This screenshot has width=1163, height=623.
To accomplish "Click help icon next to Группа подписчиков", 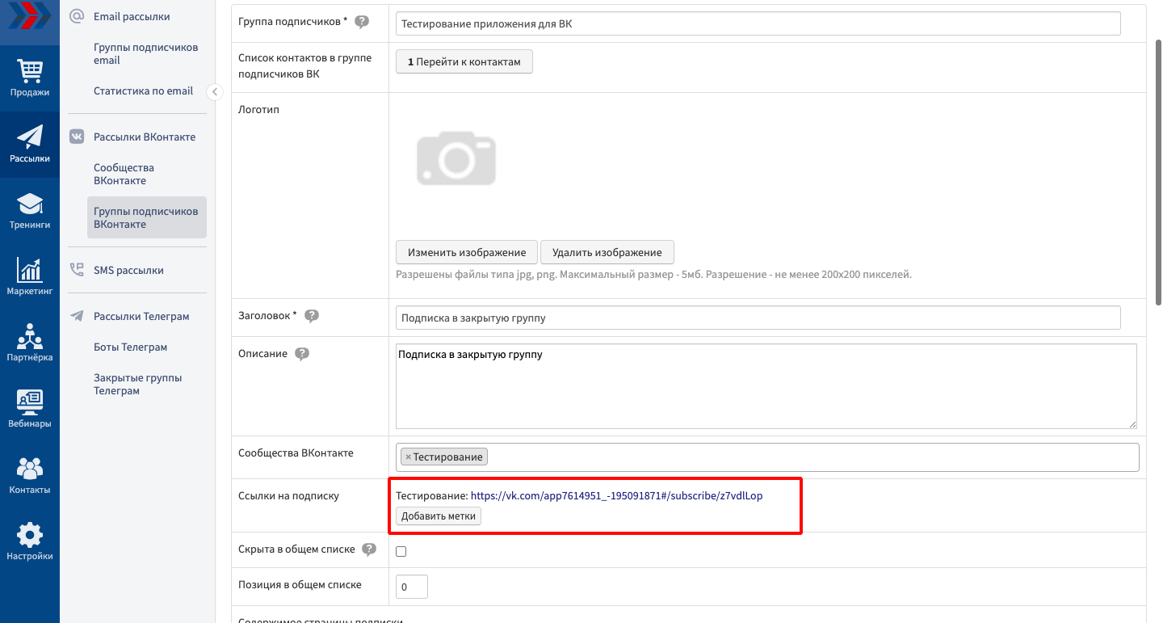I will (x=362, y=22).
